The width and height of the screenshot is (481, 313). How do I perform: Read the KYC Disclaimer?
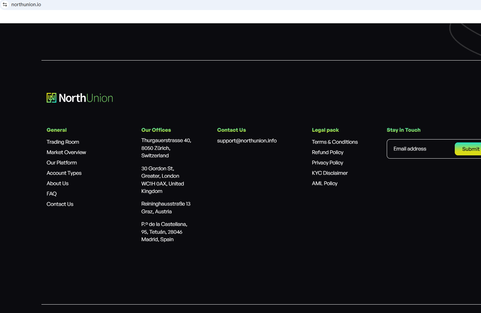(329, 173)
